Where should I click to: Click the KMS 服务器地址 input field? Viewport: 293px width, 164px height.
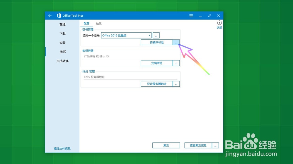click(x=130, y=77)
